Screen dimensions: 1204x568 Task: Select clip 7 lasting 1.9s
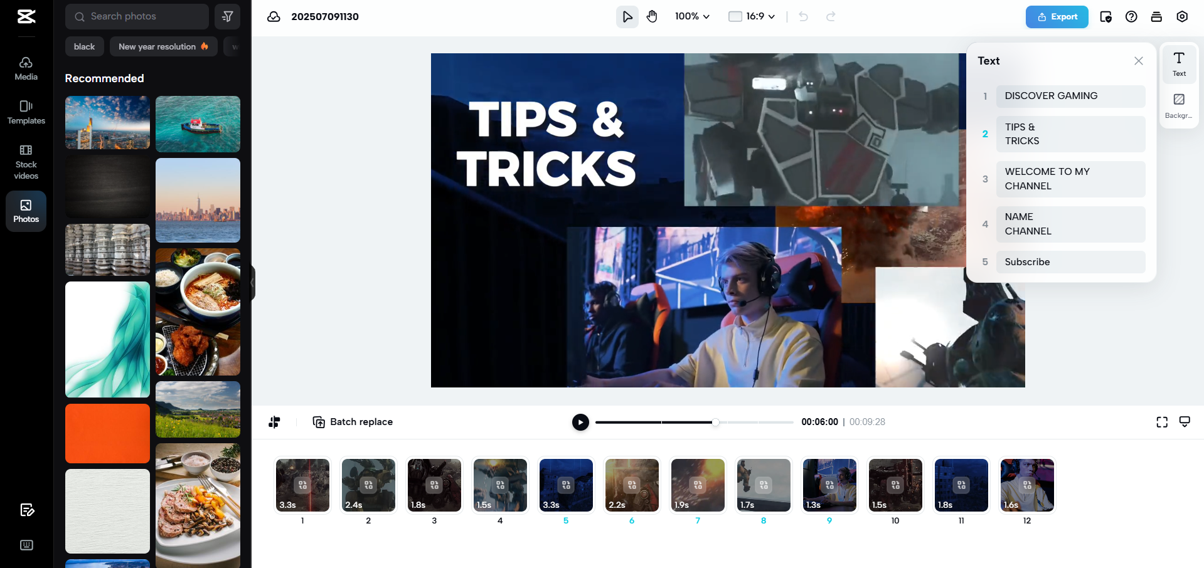698,485
